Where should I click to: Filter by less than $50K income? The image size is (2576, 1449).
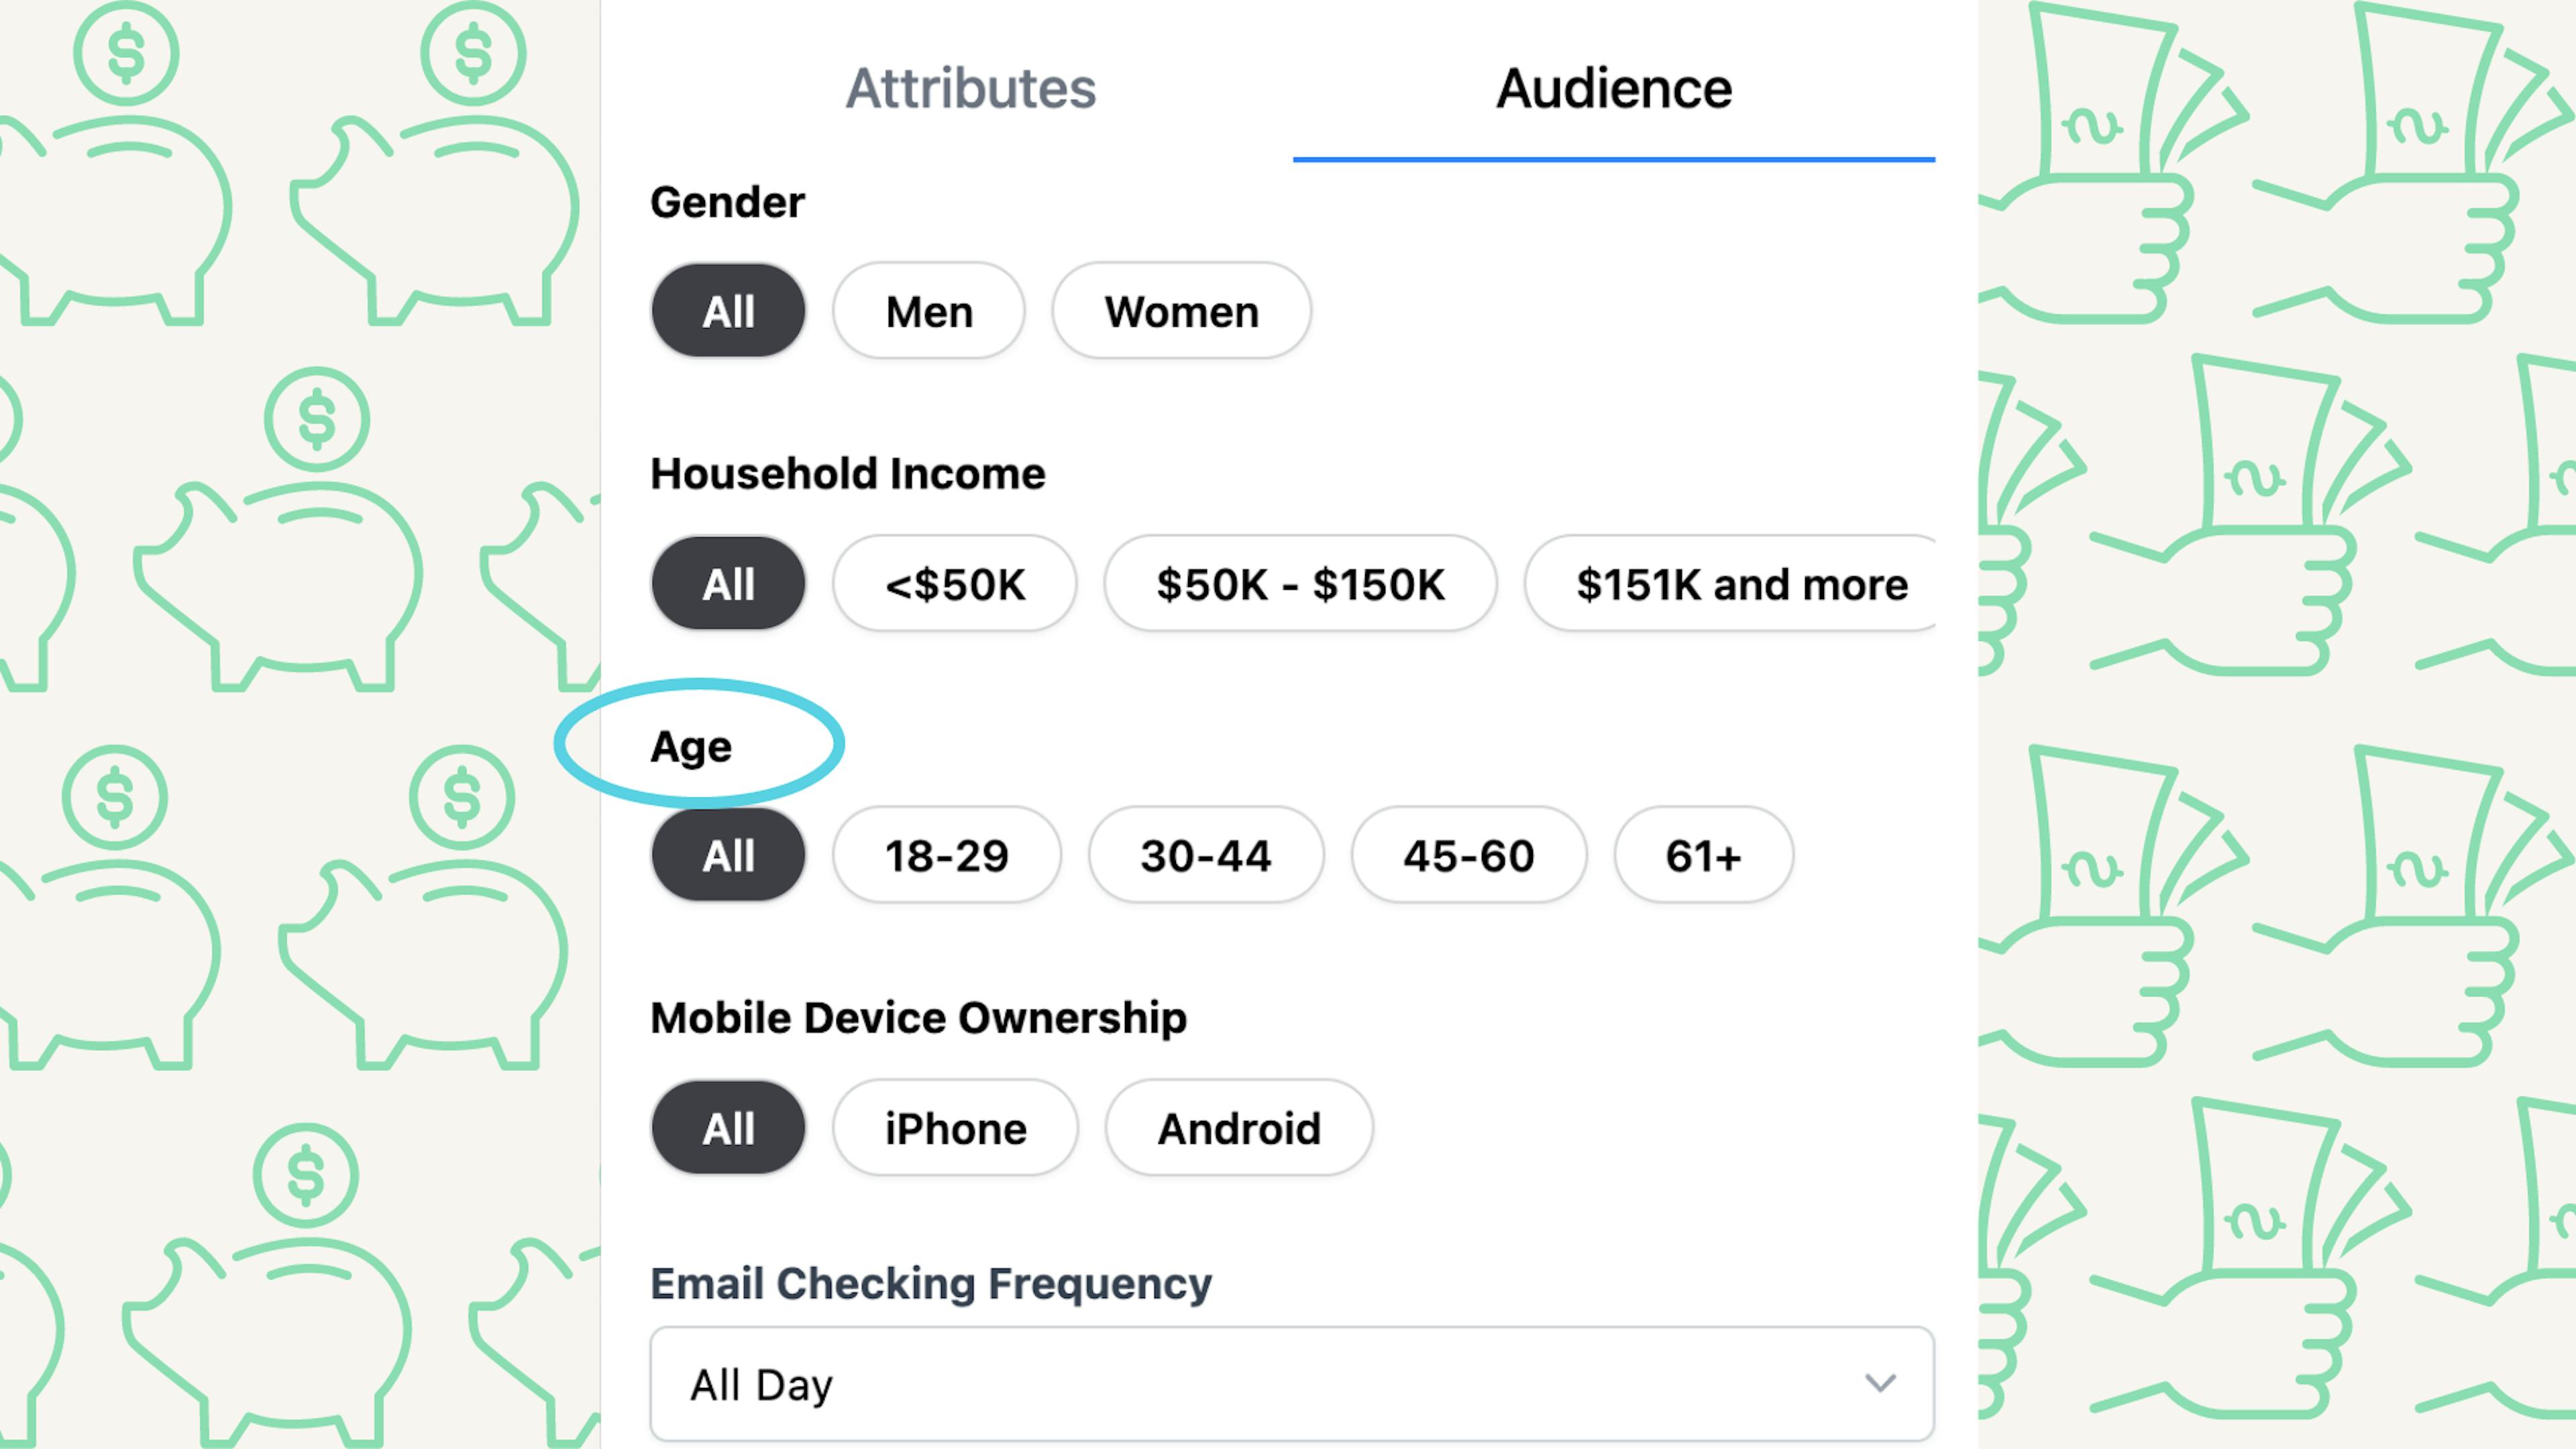[952, 582]
